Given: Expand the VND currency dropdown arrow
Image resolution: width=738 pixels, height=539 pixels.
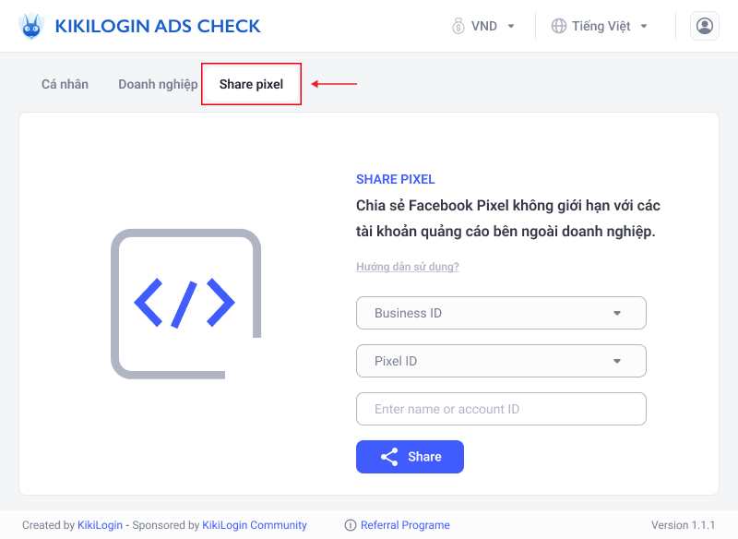Looking at the screenshot, I should pyautogui.click(x=511, y=27).
